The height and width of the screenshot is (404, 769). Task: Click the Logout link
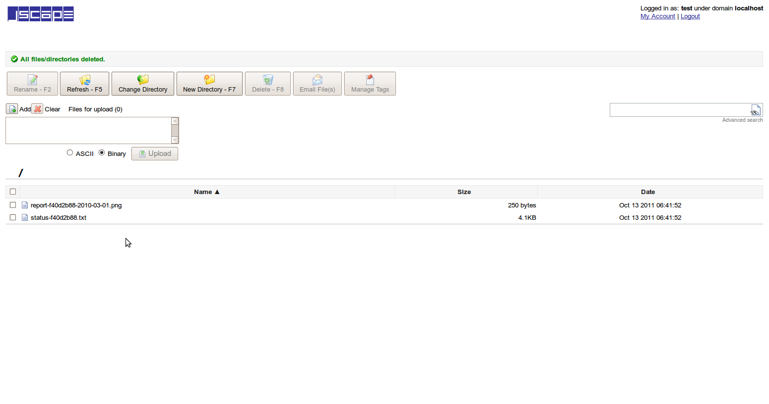690,16
